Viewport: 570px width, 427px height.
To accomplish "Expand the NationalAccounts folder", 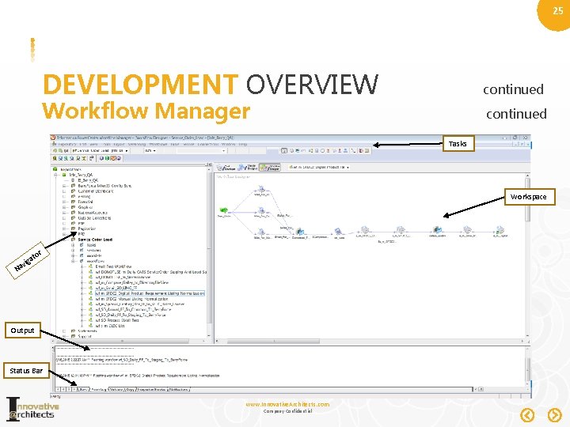I will pyautogui.click(x=64, y=213).
